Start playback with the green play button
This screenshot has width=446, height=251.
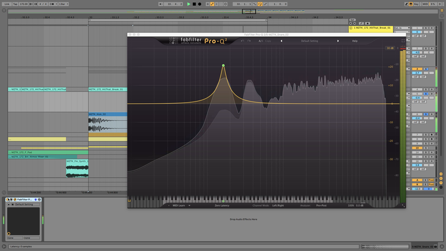tap(188, 4)
